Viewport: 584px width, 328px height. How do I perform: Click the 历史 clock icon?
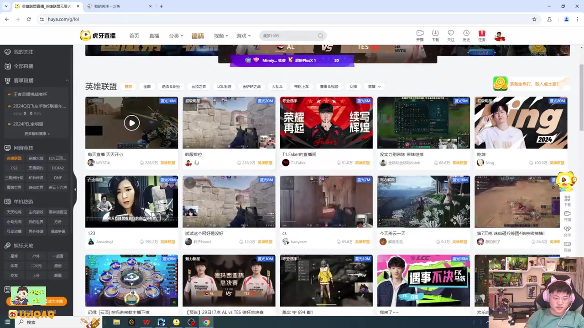(x=466, y=33)
